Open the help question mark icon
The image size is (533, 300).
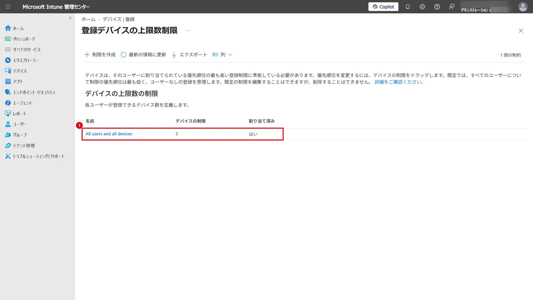point(437,7)
